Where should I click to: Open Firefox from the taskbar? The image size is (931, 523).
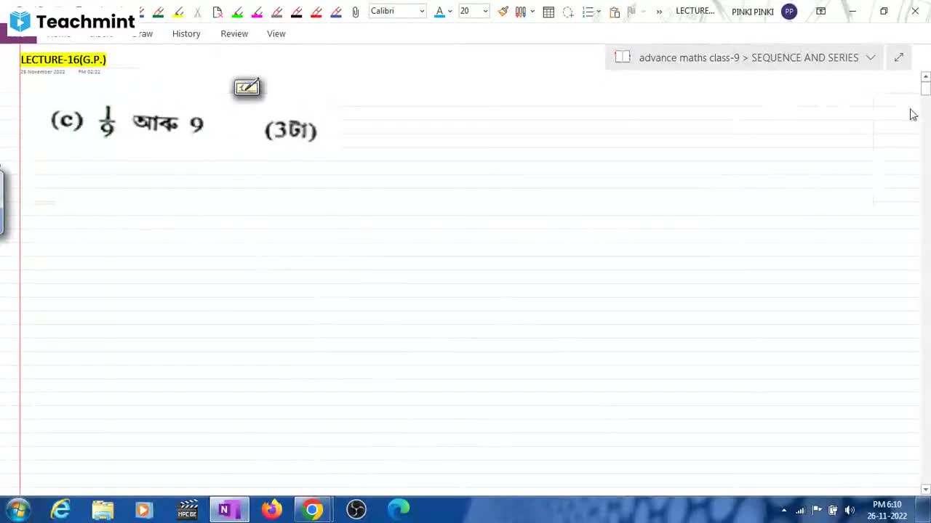click(x=272, y=510)
